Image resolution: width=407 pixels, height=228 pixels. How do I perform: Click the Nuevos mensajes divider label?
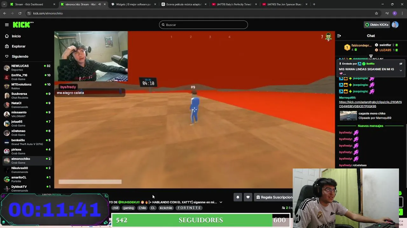click(x=370, y=126)
